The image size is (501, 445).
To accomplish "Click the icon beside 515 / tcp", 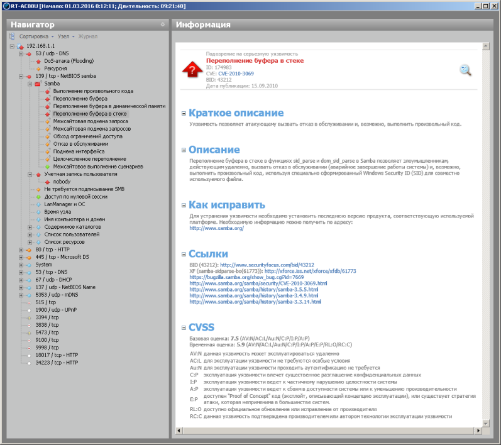I will (x=29, y=302).
